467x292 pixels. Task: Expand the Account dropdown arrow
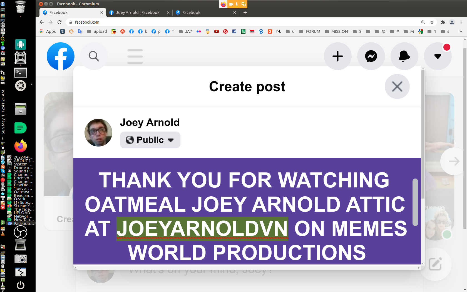click(438, 56)
